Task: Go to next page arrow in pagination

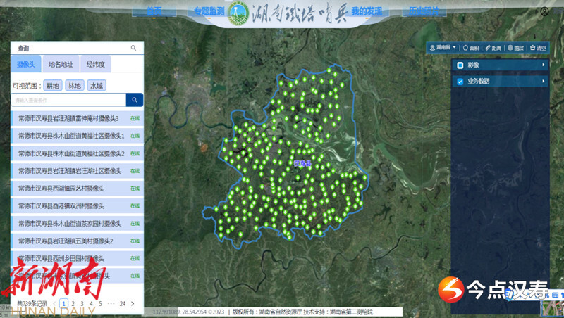Action: [x=131, y=303]
